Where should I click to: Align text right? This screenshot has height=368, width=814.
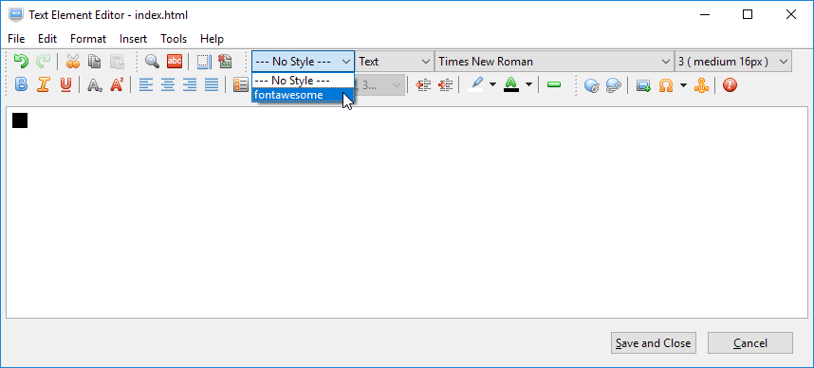(x=190, y=84)
